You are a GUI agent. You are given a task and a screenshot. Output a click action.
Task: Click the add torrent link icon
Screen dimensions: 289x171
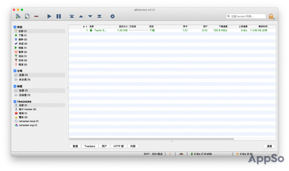pyautogui.click(x=18, y=16)
